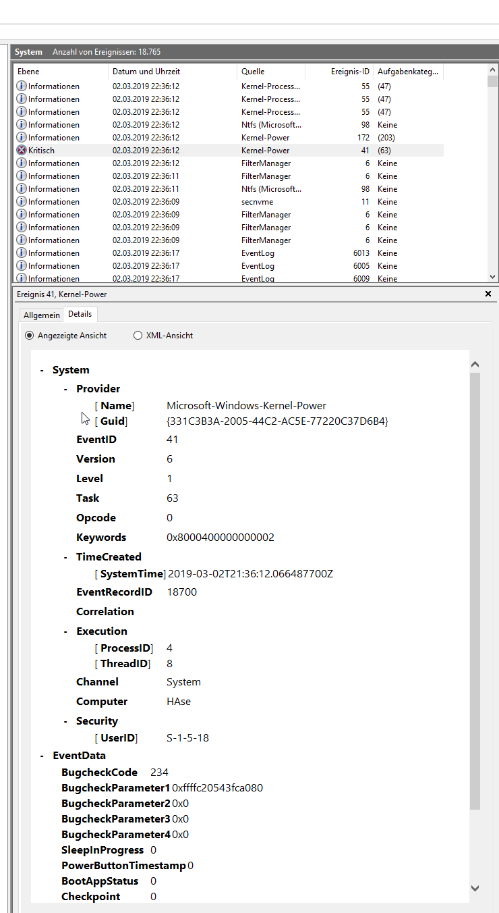Image resolution: width=499 pixels, height=913 pixels.
Task: Click the PowerButtonTimestamp entry
Action: (127, 866)
